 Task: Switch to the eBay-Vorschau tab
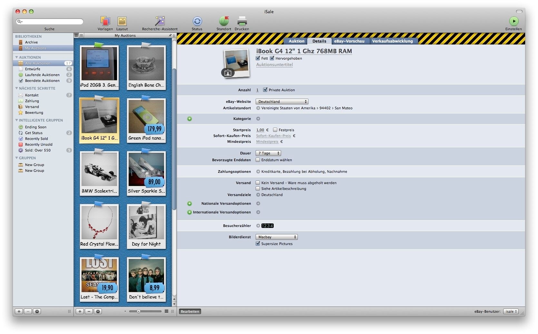(349, 41)
